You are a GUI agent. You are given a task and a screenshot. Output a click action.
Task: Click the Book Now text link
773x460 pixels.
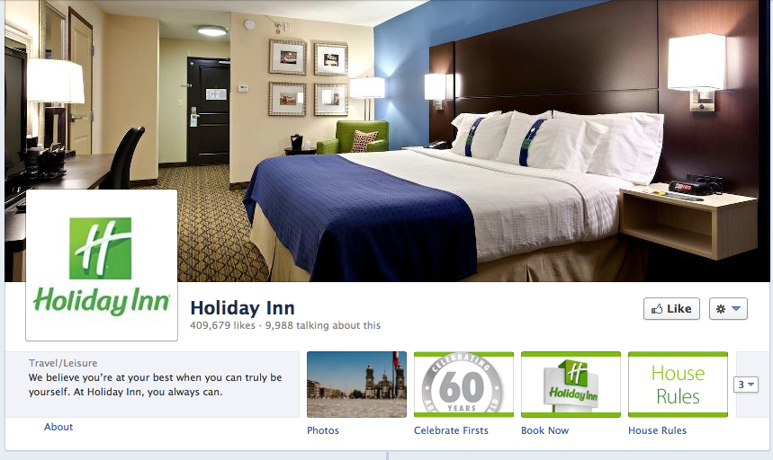[544, 430]
